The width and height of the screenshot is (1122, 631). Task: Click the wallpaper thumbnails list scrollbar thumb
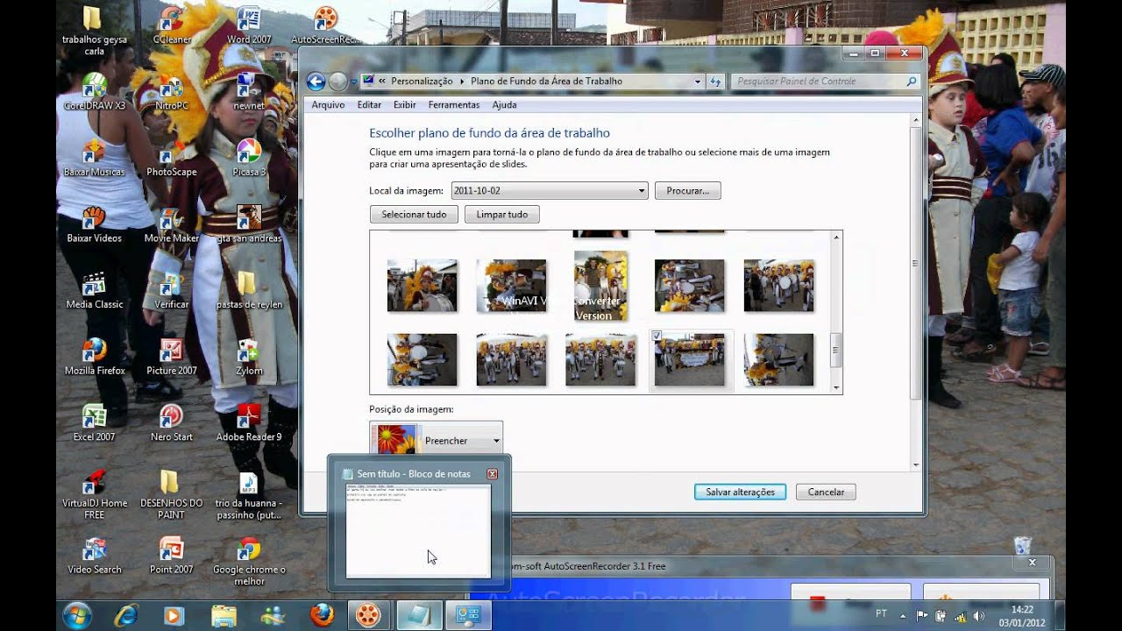pyautogui.click(x=836, y=351)
